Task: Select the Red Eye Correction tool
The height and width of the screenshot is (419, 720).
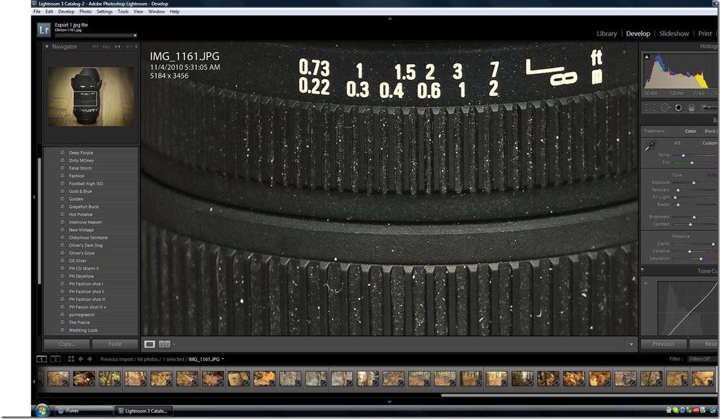Action: click(x=678, y=107)
